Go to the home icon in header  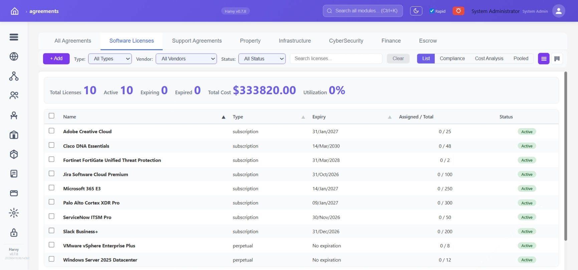(15, 11)
